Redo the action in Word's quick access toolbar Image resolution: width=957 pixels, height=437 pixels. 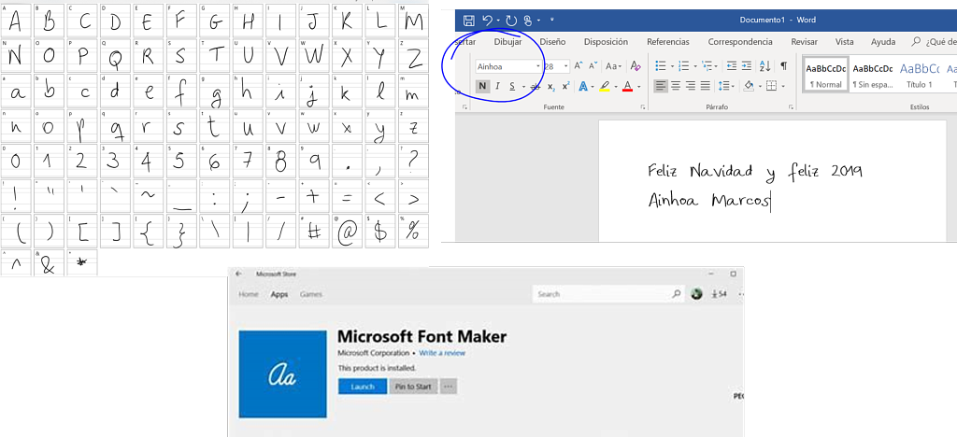511,21
